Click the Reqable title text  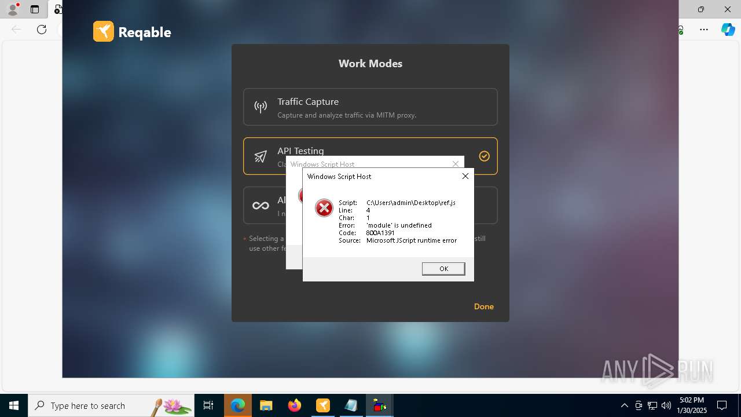click(x=145, y=32)
